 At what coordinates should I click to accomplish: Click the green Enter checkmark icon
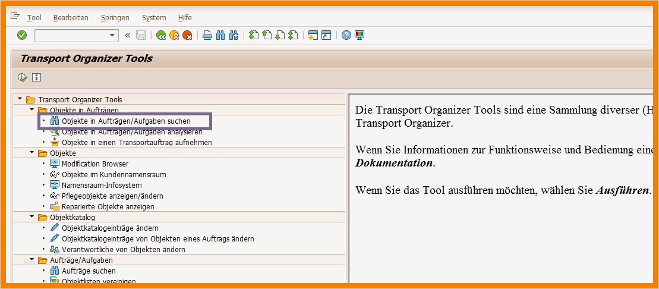click(22, 35)
